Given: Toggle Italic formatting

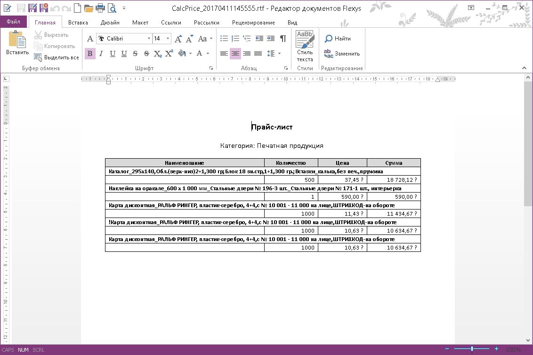Looking at the screenshot, I should 101,54.
